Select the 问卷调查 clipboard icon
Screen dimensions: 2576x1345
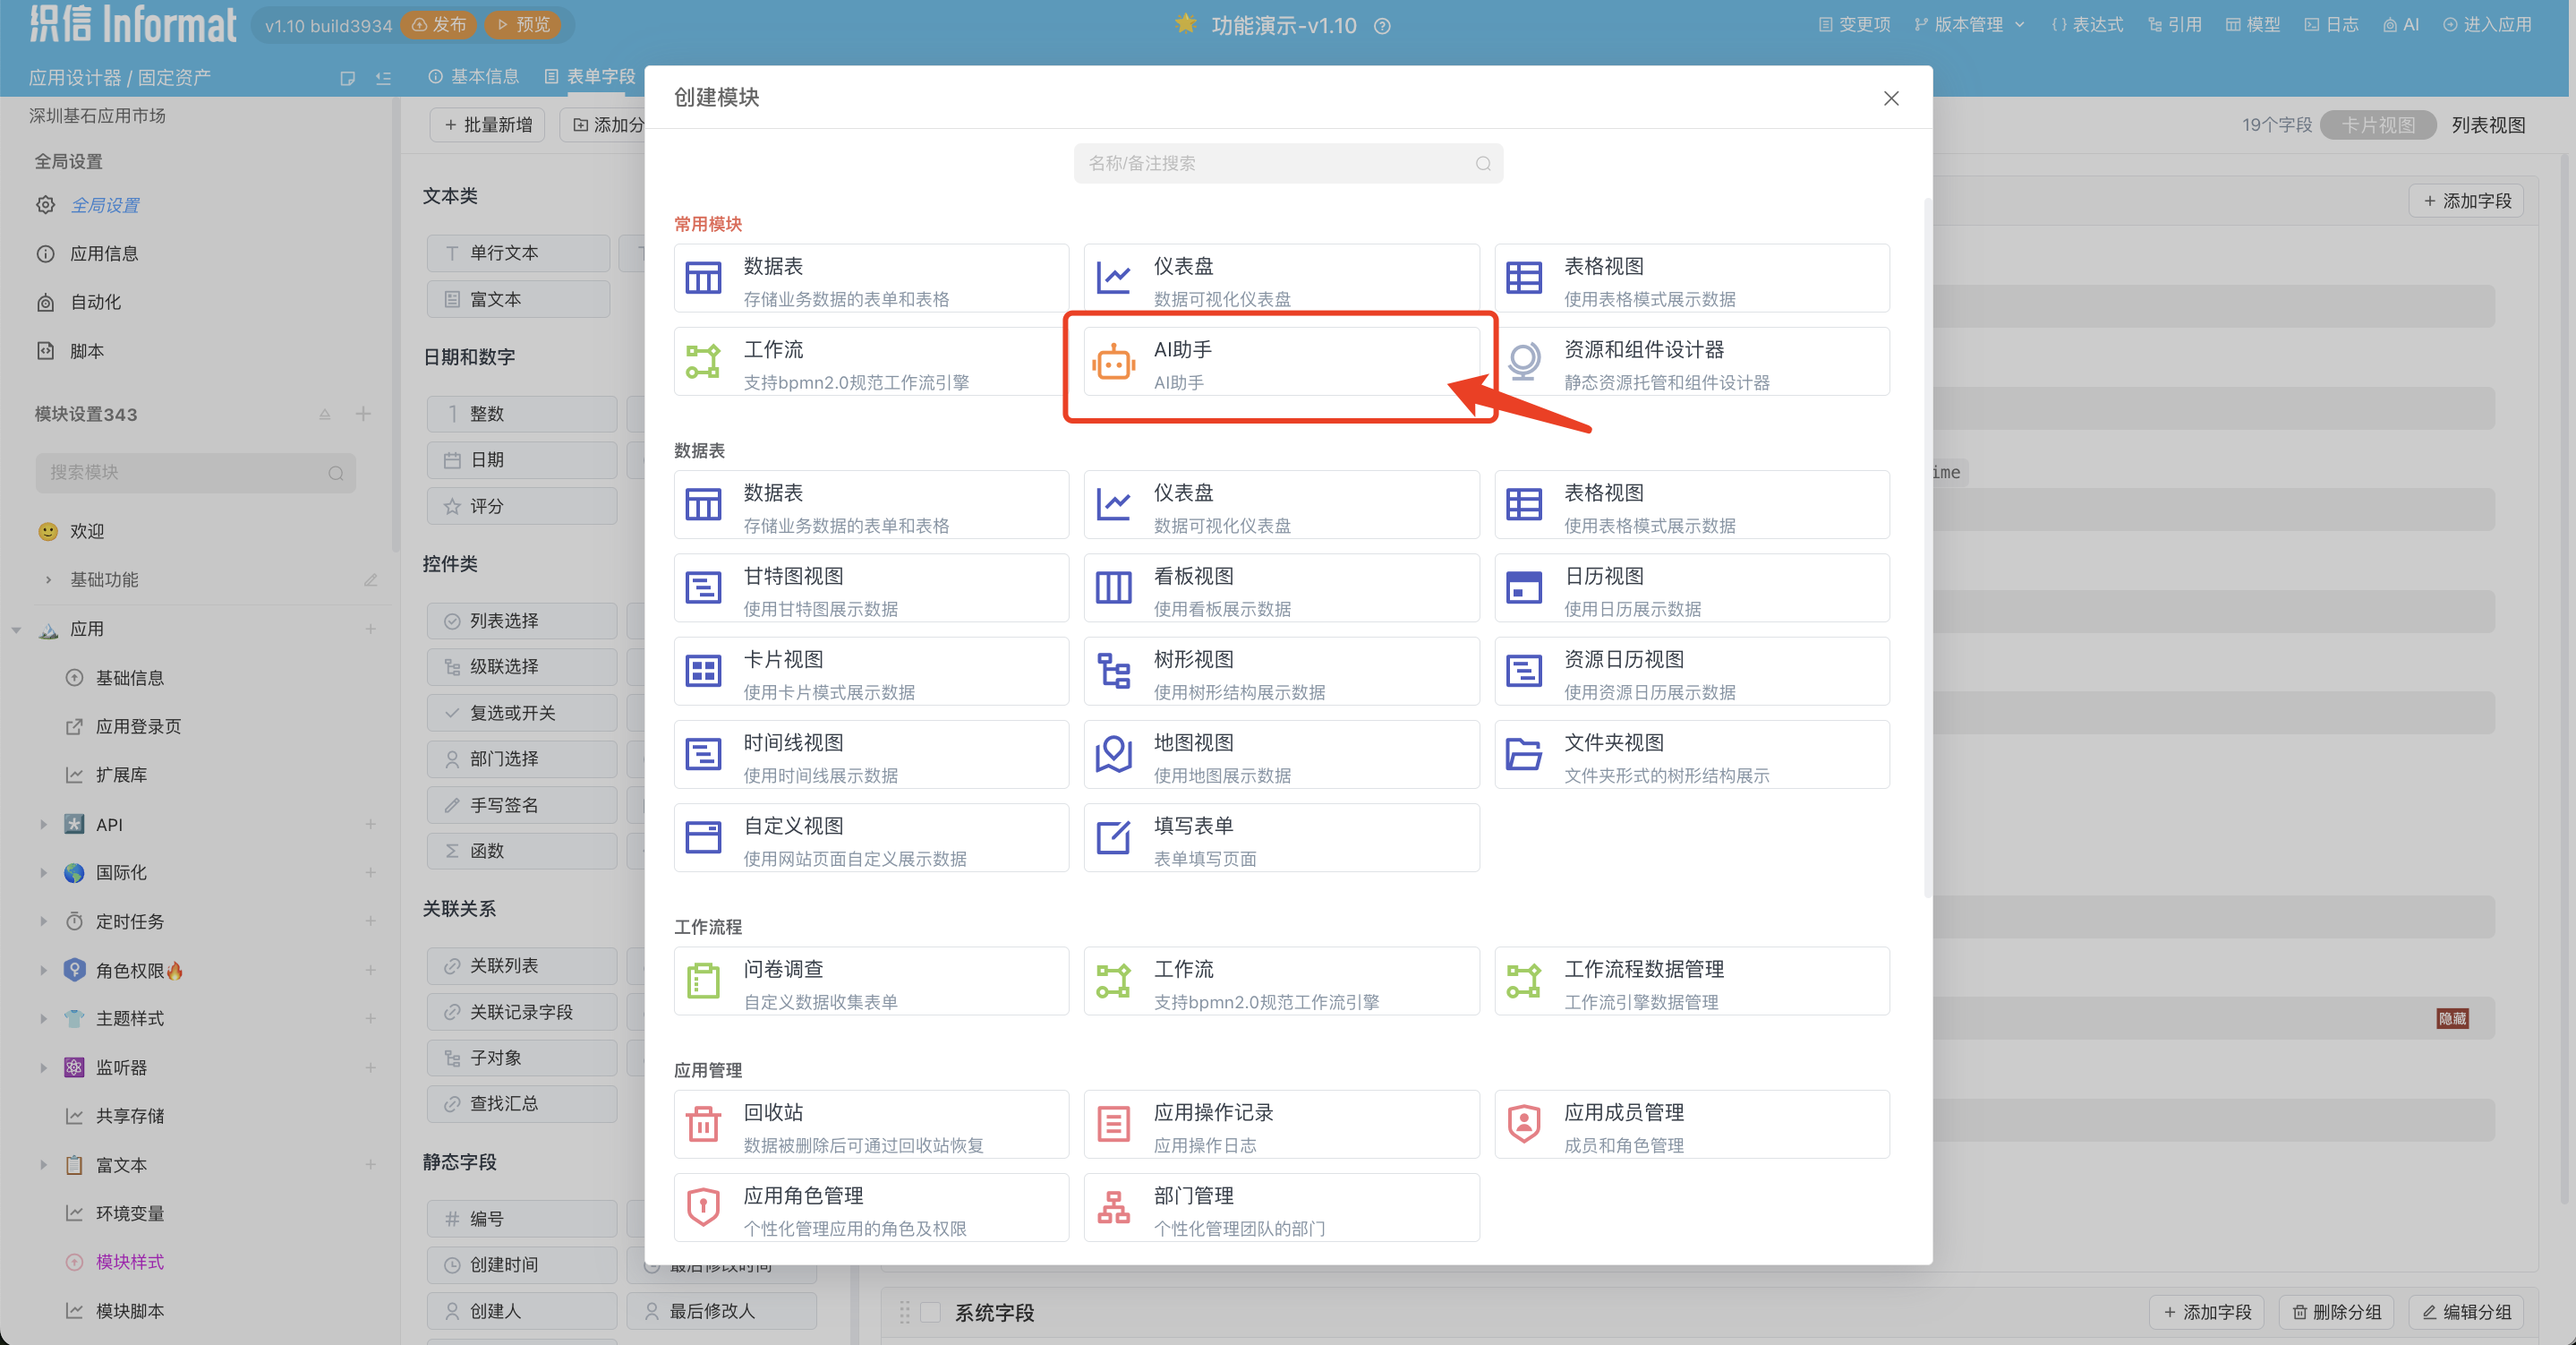pos(703,981)
